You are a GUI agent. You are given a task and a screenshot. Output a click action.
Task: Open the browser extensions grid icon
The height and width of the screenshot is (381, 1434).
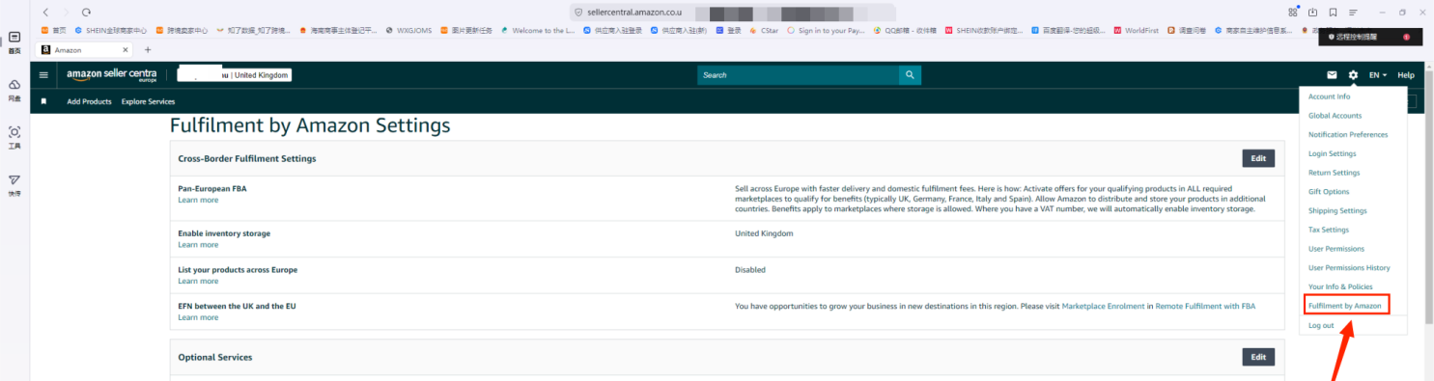[x=1293, y=12]
